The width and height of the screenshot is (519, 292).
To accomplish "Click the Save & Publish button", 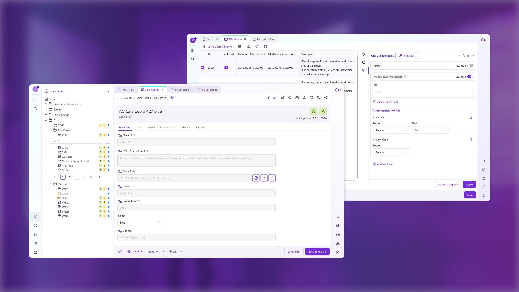I will [x=317, y=251].
